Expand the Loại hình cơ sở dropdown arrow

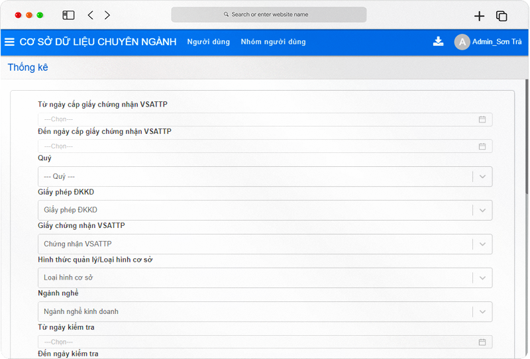pyautogui.click(x=482, y=278)
